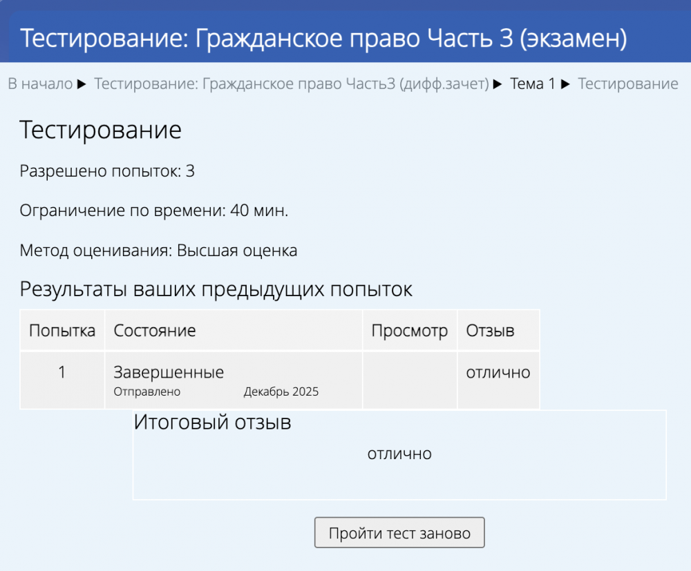Image resolution: width=691 pixels, height=571 pixels.
Task: Click "Метод оценивания: Высшая оценка" text
Action: pyautogui.click(x=158, y=251)
